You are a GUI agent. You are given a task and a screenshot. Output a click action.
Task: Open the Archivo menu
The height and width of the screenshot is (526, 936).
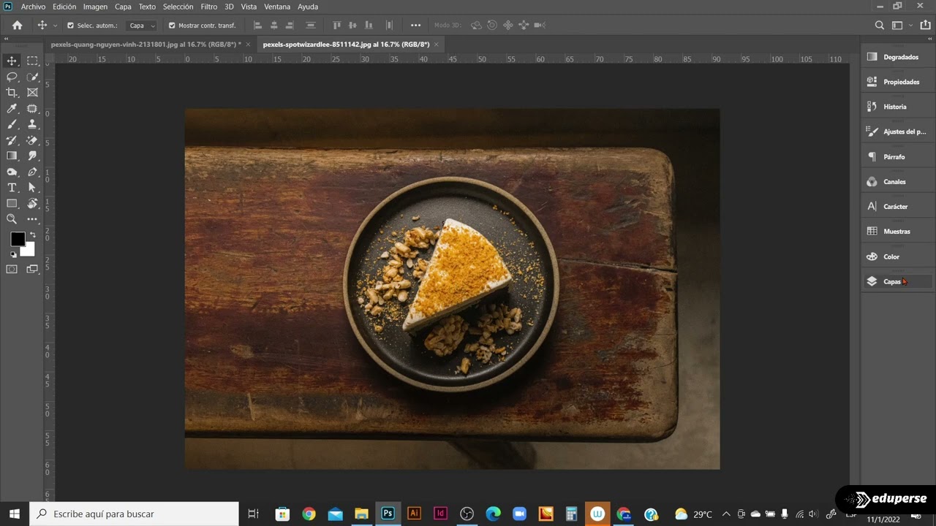(33, 7)
